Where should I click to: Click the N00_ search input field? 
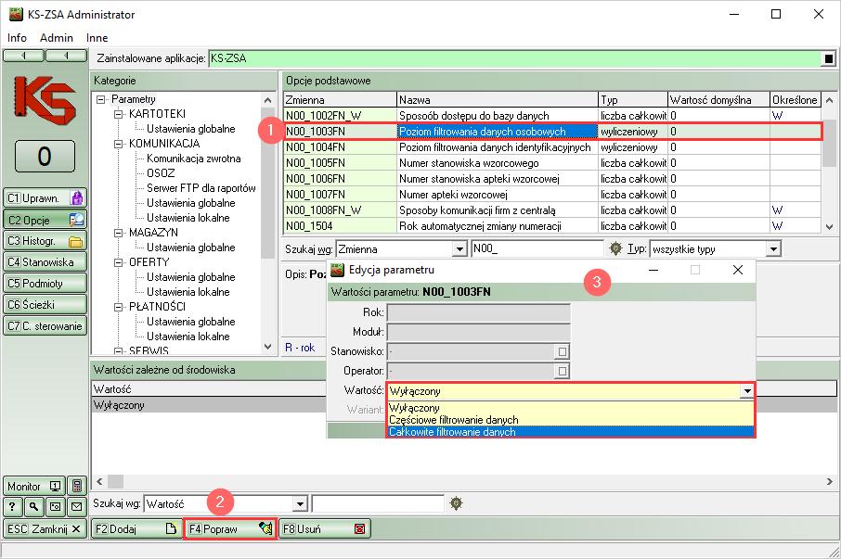[x=537, y=248]
